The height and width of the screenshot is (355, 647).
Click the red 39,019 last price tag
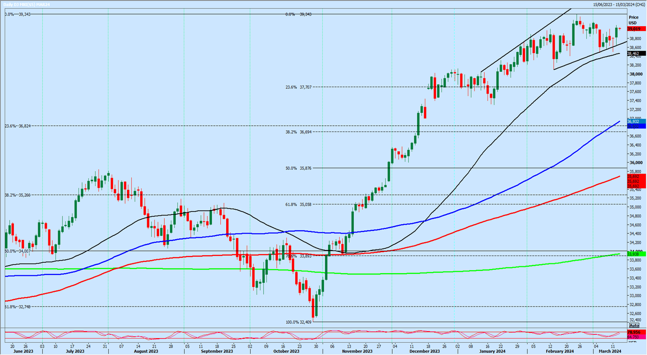coord(636,29)
